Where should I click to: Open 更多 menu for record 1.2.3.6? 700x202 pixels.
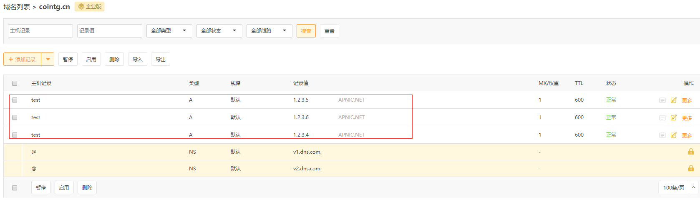pos(687,118)
